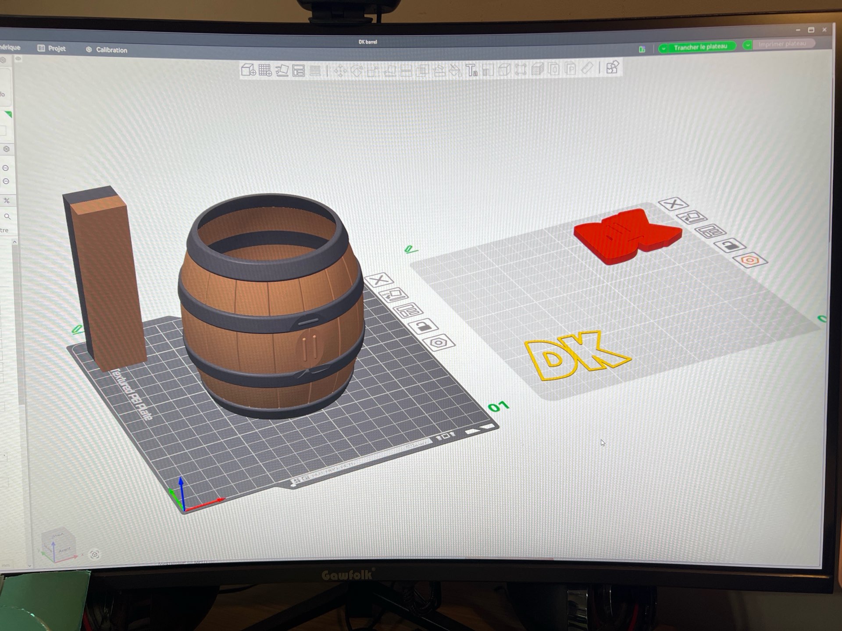Click the left panel scrollbar up arrow
Screen dimensions: 842x631
click(x=14, y=242)
